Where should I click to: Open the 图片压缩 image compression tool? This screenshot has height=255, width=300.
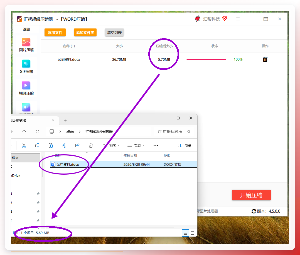(x=26, y=45)
